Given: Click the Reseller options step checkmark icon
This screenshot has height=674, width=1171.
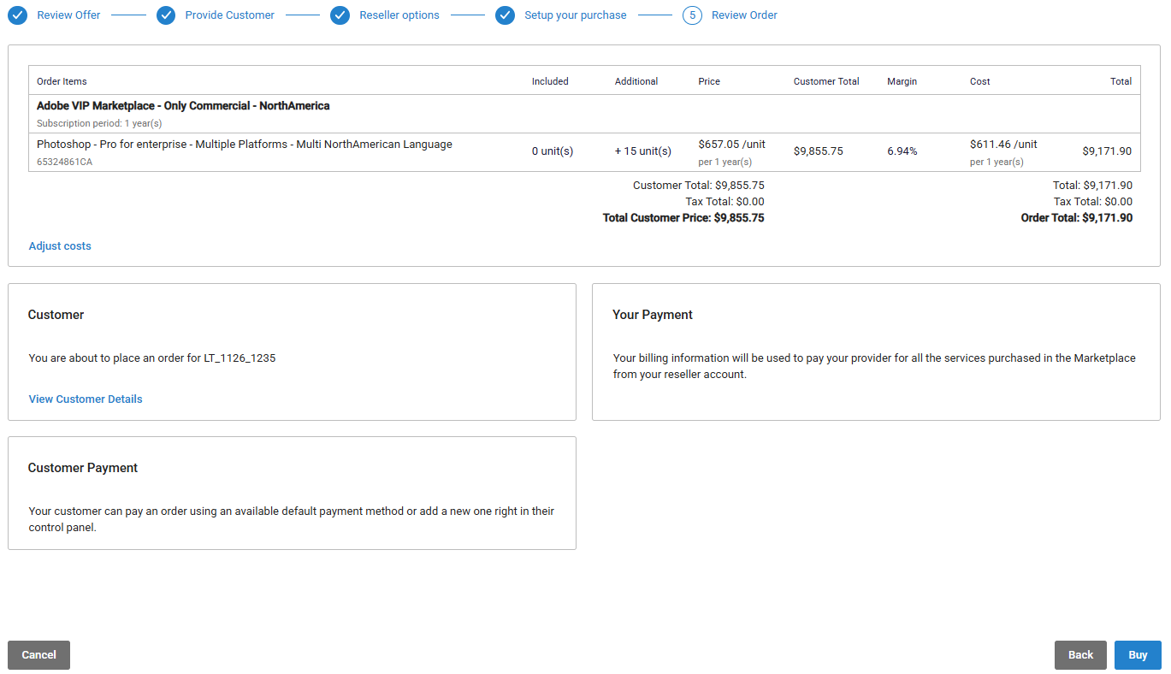Looking at the screenshot, I should tap(340, 15).
